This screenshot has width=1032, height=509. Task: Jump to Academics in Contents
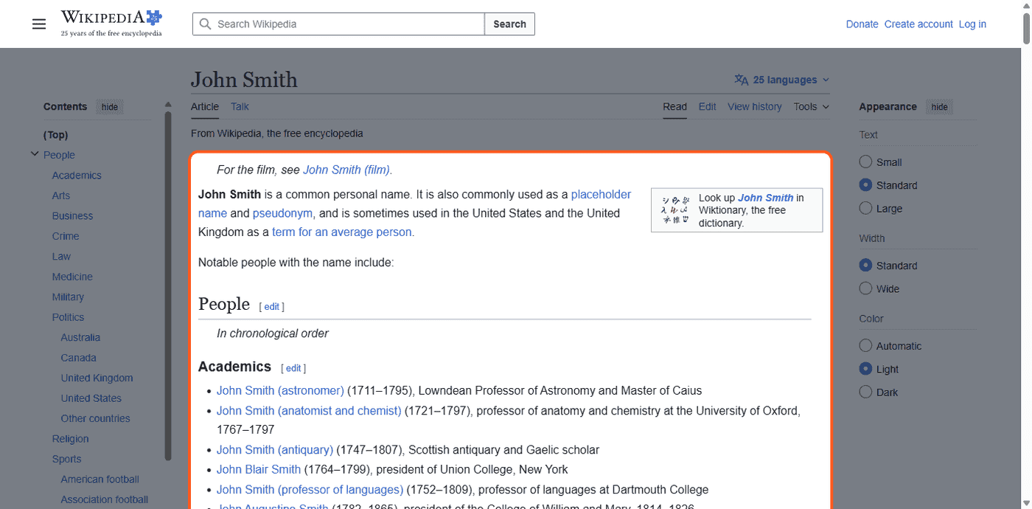point(77,176)
